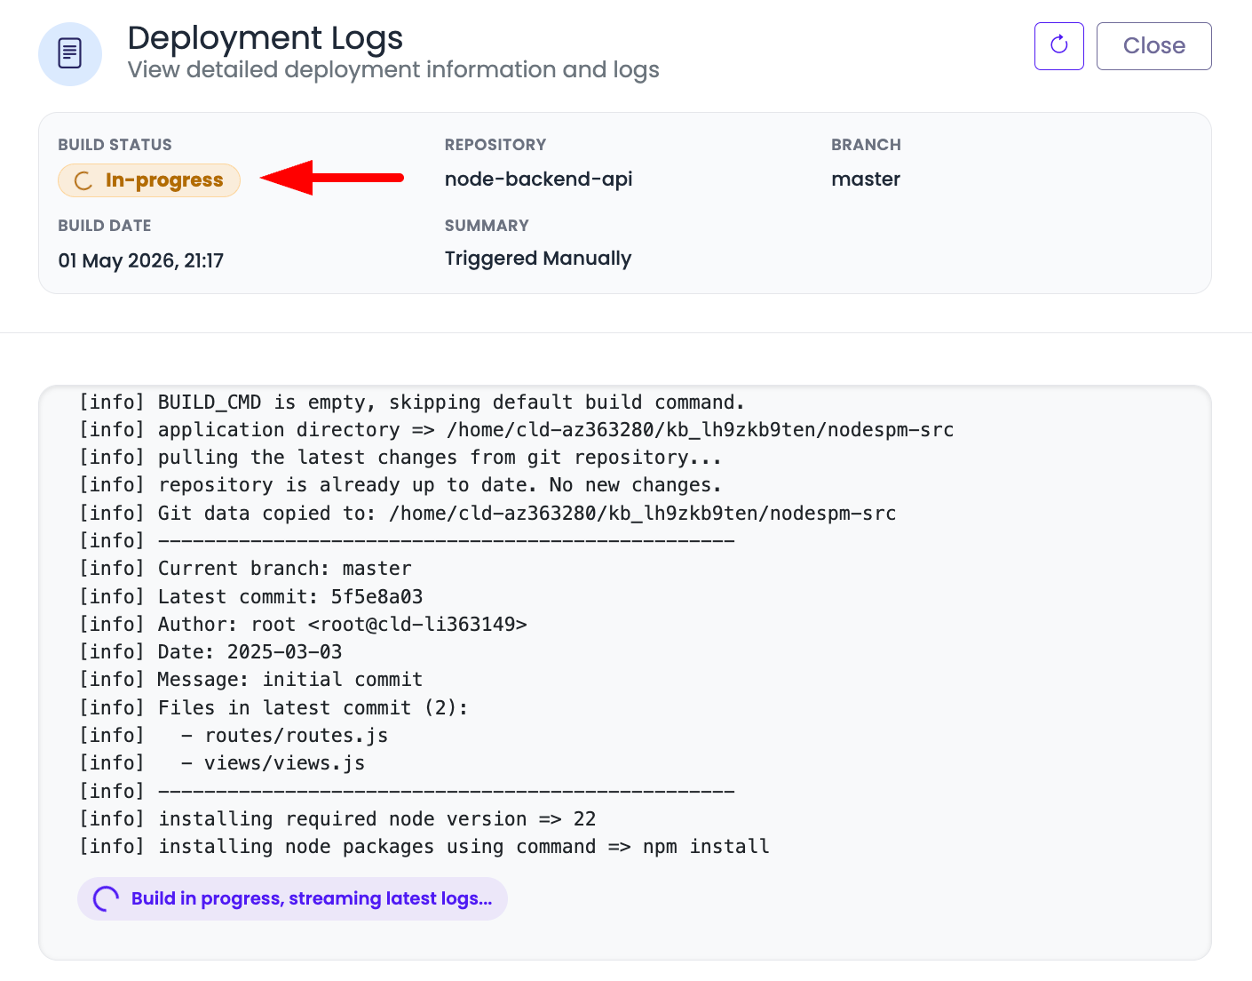Select repository name 'node-backend-api'
This screenshot has height=981, width=1252.
(538, 179)
